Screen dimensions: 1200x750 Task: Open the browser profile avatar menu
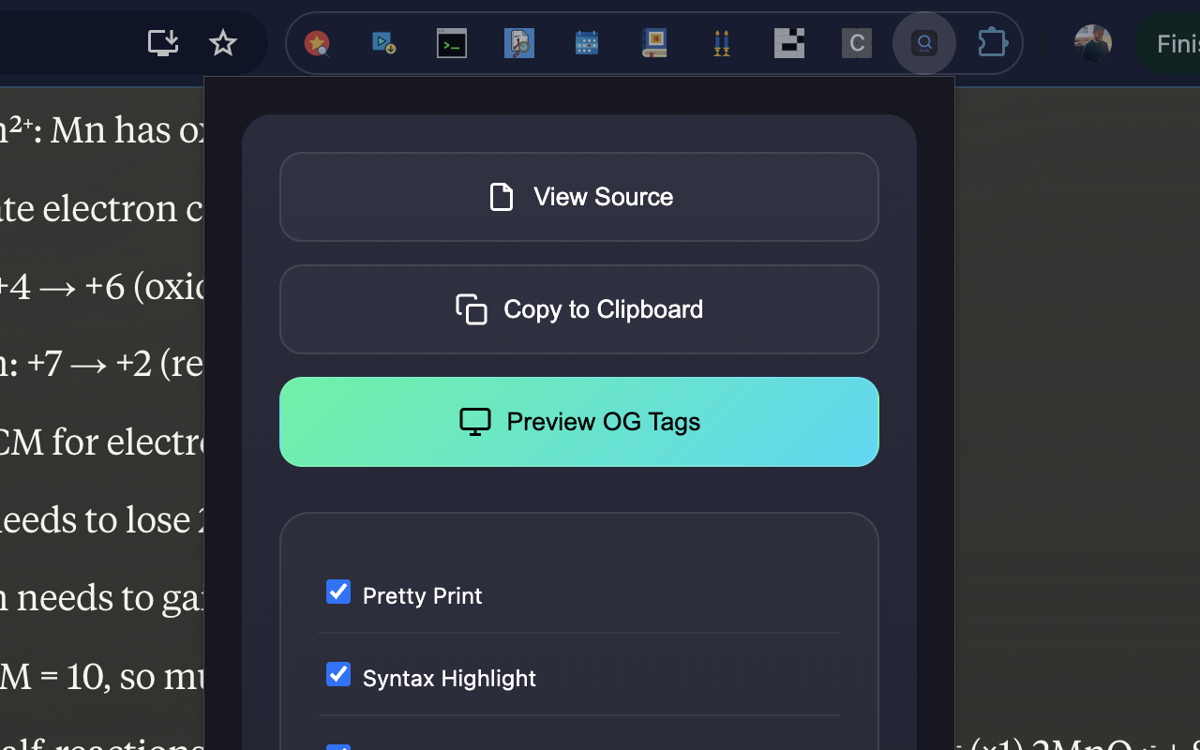pyautogui.click(x=1091, y=42)
